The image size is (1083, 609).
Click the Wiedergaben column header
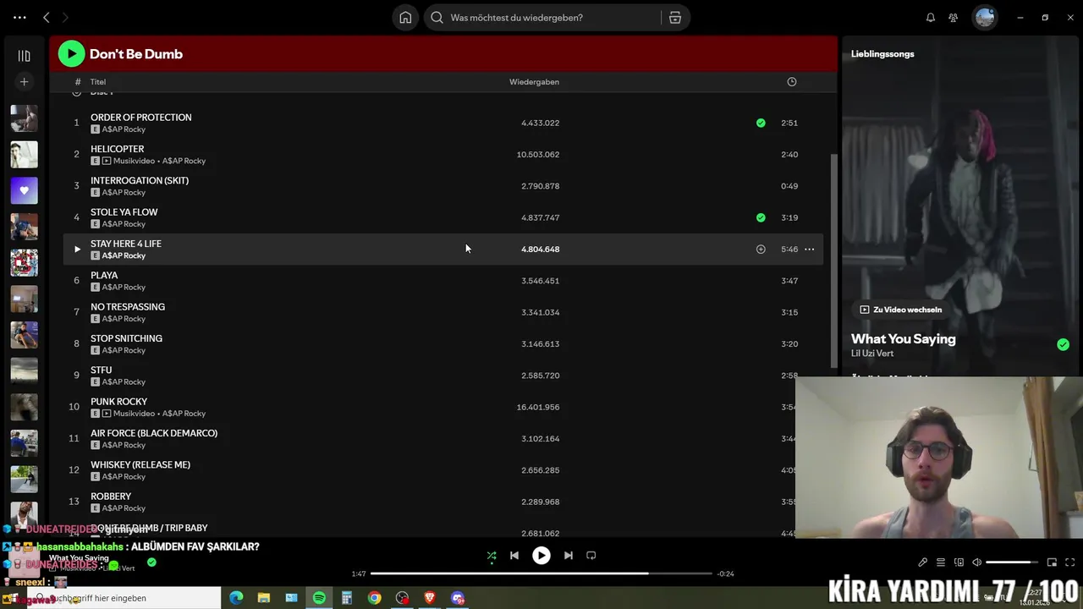coord(534,82)
